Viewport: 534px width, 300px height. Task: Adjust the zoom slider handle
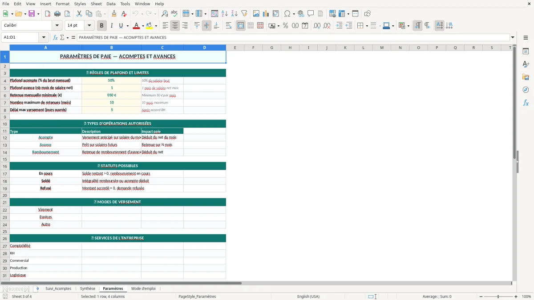(x=498, y=296)
